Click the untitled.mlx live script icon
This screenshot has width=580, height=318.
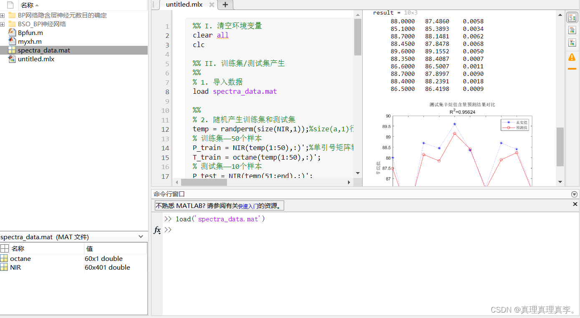point(12,59)
